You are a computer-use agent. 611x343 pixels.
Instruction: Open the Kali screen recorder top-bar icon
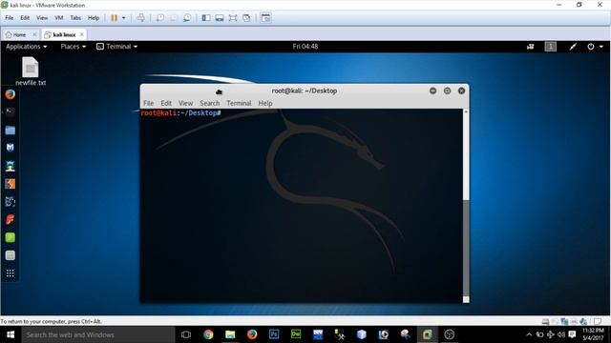click(531, 47)
